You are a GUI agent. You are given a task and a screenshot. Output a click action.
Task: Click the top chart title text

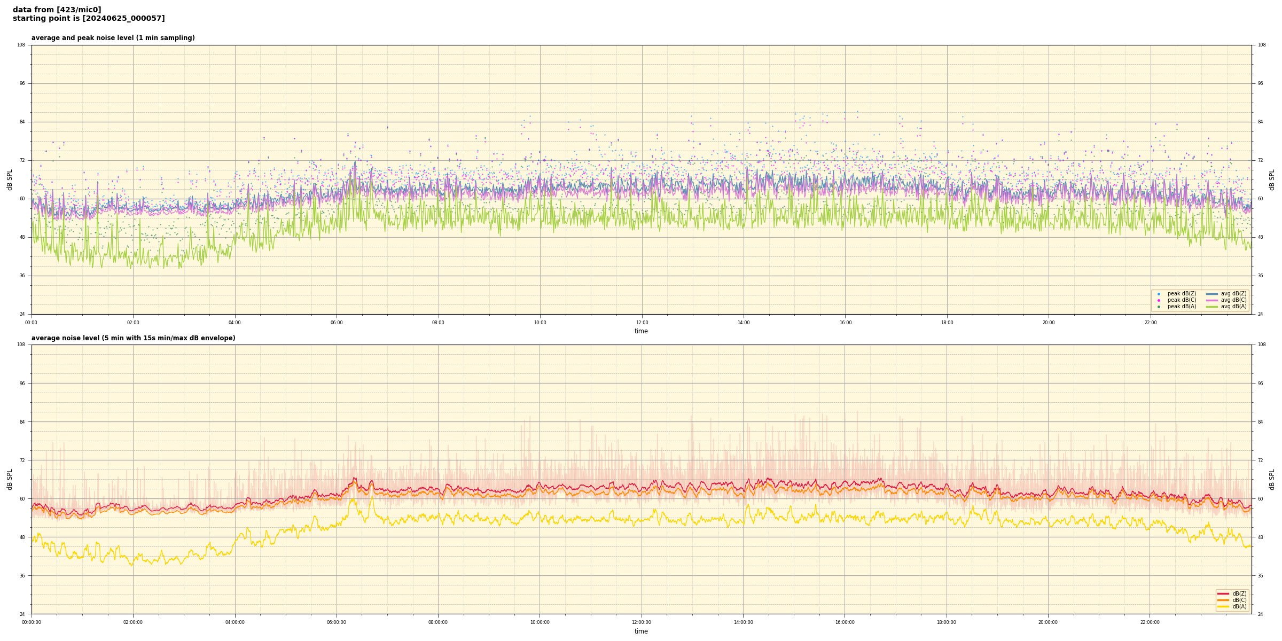click(x=113, y=38)
